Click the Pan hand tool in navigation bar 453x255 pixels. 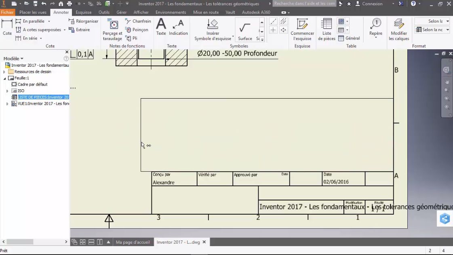(x=447, y=82)
